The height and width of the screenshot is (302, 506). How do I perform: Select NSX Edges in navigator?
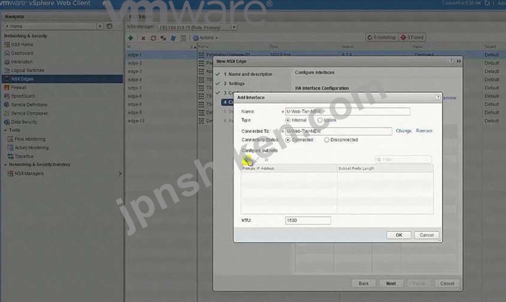coord(62,79)
